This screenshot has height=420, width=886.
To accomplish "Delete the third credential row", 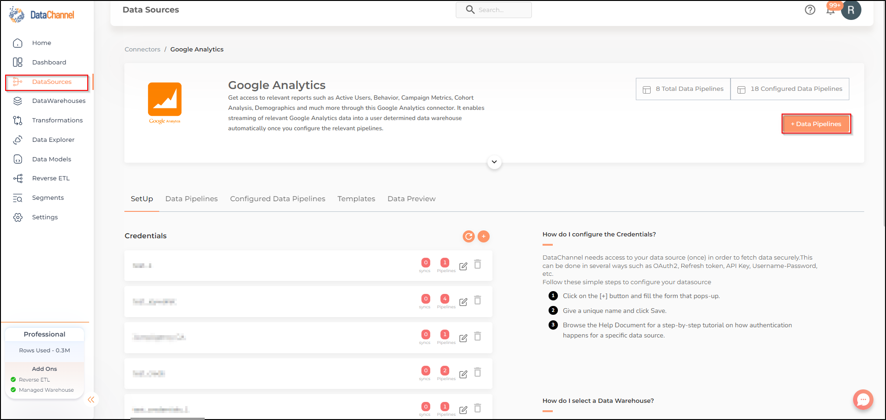I will pyautogui.click(x=478, y=336).
